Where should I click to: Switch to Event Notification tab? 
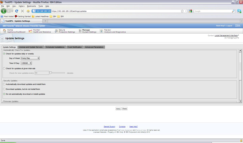tap(75, 47)
